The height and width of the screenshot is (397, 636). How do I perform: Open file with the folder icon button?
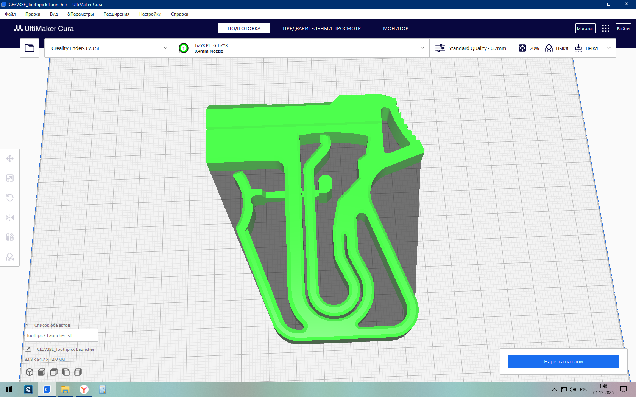tap(30, 48)
